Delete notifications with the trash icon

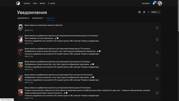pos(144,12)
